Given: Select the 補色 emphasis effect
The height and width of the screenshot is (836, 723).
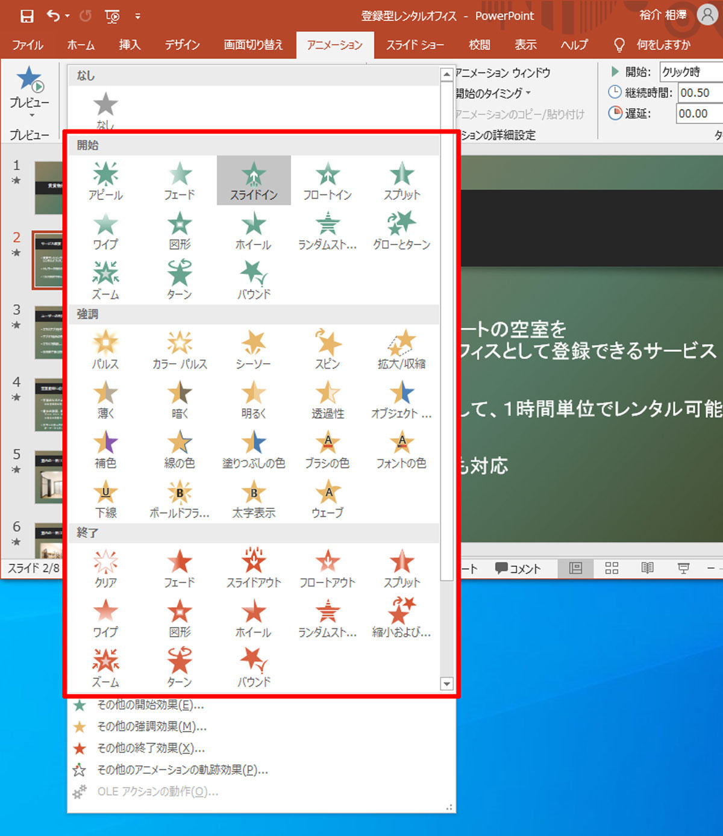Looking at the screenshot, I should pyautogui.click(x=105, y=449).
